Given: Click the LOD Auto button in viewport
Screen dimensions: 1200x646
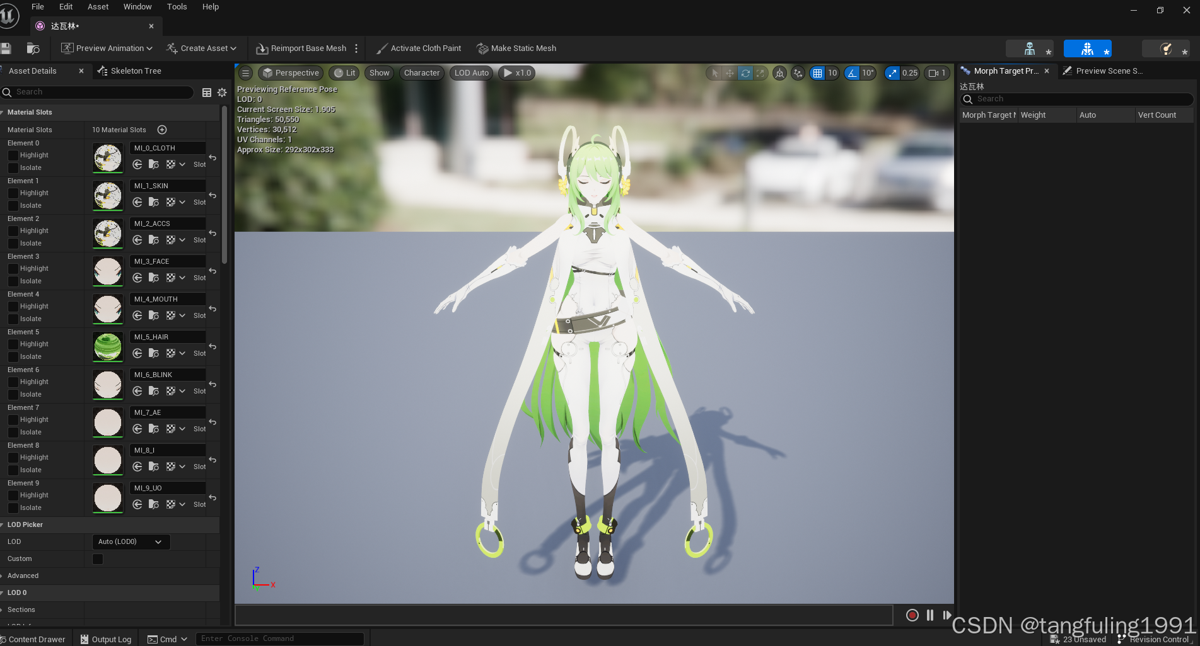Looking at the screenshot, I should pos(471,72).
